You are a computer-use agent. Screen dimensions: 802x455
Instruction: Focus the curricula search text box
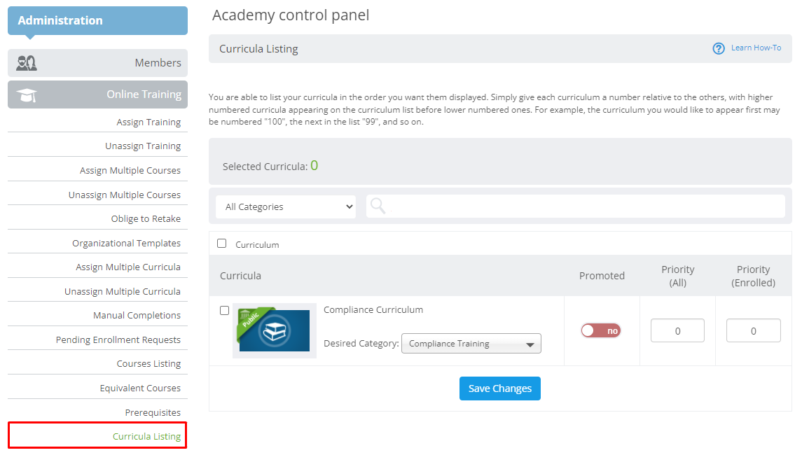point(576,206)
